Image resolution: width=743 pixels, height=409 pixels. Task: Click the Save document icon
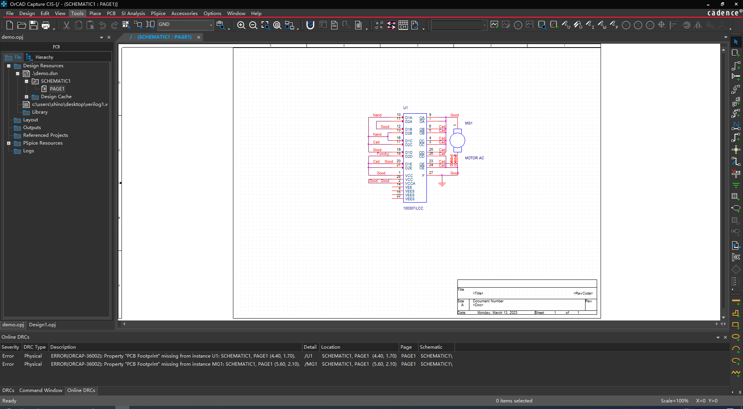[34, 26]
